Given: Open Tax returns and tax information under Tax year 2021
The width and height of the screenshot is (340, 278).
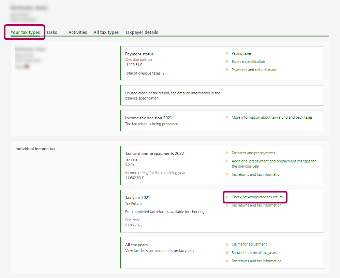Looking at the screenshot, I should tap(256, 205).
